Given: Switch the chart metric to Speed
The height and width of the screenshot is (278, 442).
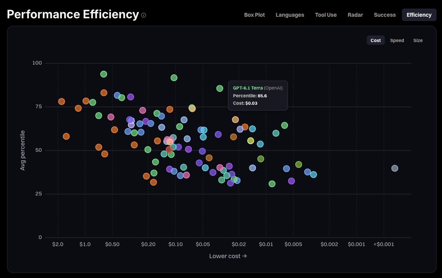Looking at the screenshot, I should coord(397,40).
